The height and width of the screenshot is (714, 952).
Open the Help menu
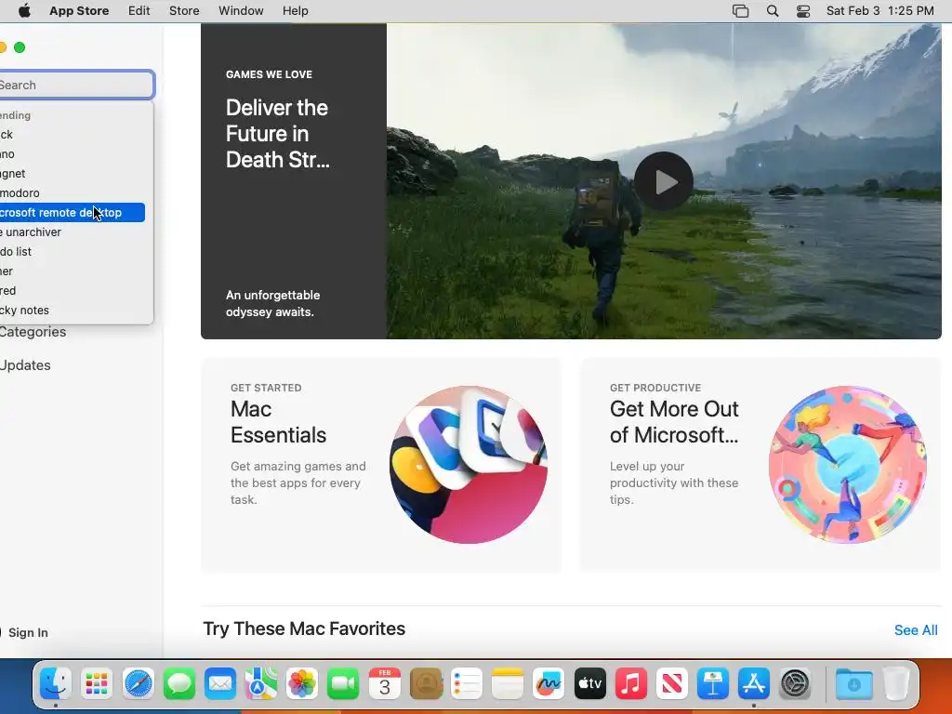[295, 11]
